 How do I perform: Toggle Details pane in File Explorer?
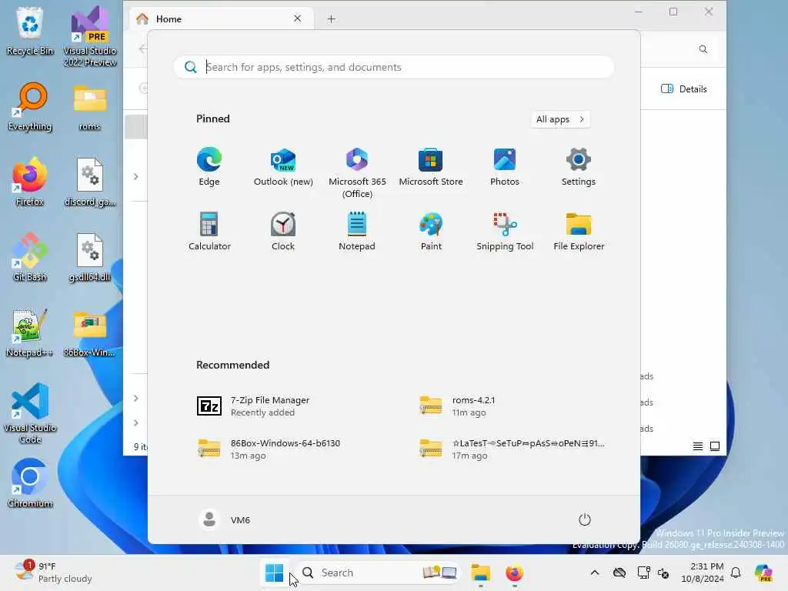point(683,89)
